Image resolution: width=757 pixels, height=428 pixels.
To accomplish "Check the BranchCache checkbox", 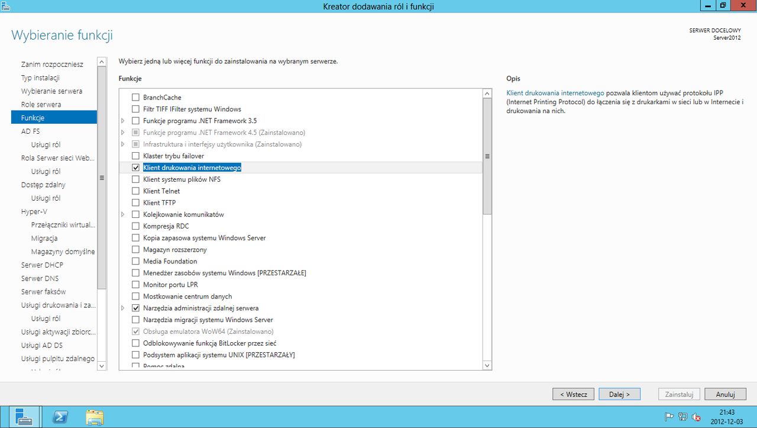I will point(135,97).
